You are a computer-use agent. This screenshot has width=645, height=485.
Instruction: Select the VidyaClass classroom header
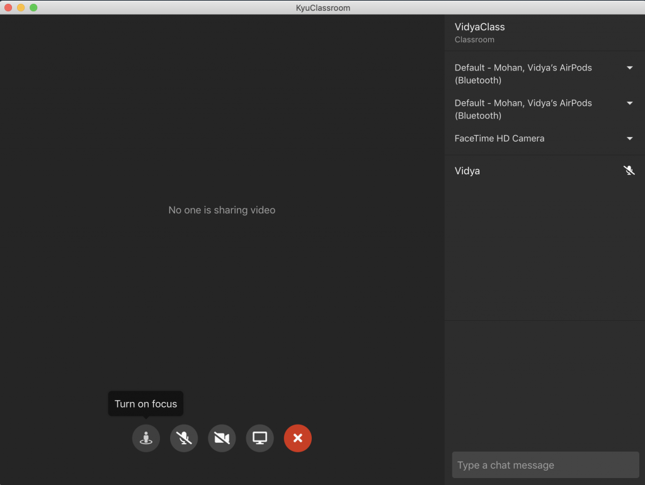point(479,27)
